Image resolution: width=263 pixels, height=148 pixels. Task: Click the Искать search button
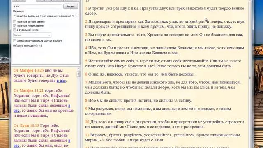pos(71,7)
